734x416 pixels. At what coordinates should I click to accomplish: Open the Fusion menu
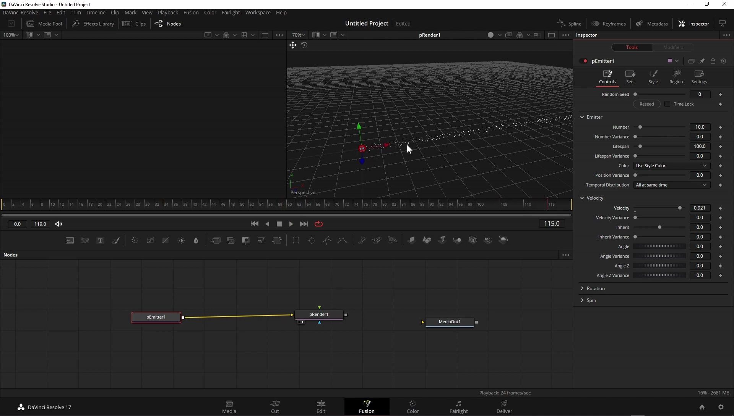click(191, 13)
